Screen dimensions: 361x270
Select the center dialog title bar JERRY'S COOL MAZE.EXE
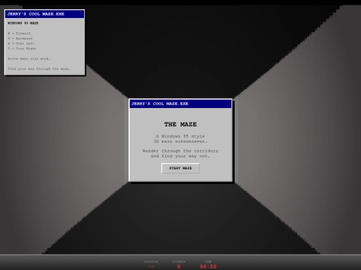(180, 104)
